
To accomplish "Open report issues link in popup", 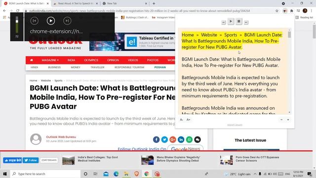I will click(235, 125).
